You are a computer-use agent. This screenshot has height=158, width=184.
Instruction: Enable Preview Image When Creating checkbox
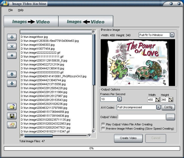tap(103, 129)
